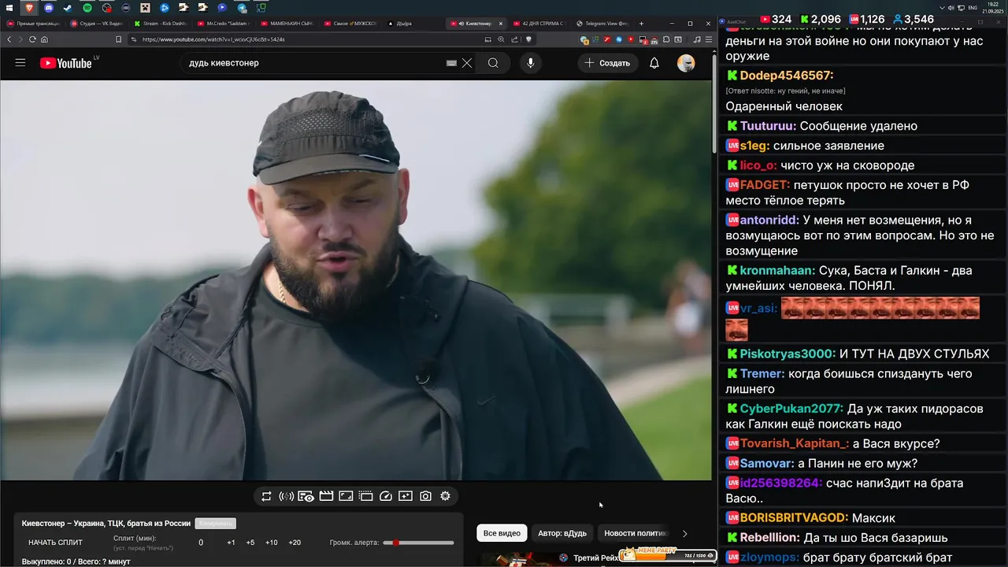This screenshot has height=567, width=1008.
Task: Open the YouTube account avatar menu
Action: point(686,63)
